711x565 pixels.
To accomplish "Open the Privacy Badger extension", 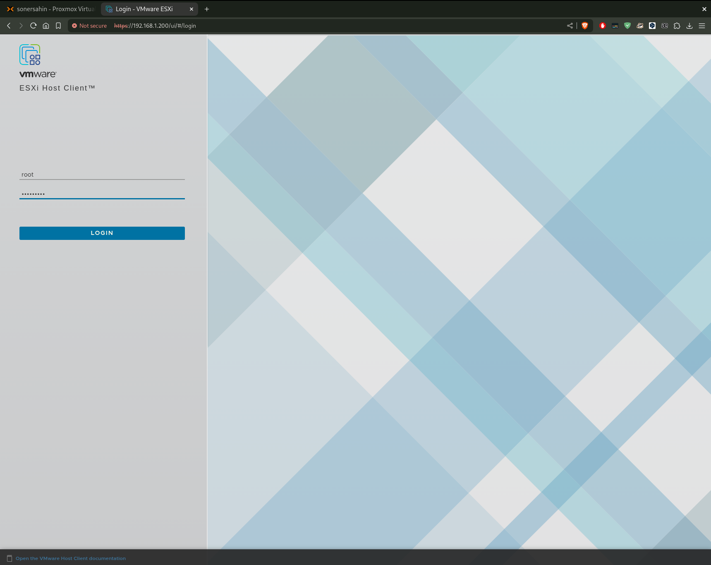I will pyautogui.click(x=640, y=26).
